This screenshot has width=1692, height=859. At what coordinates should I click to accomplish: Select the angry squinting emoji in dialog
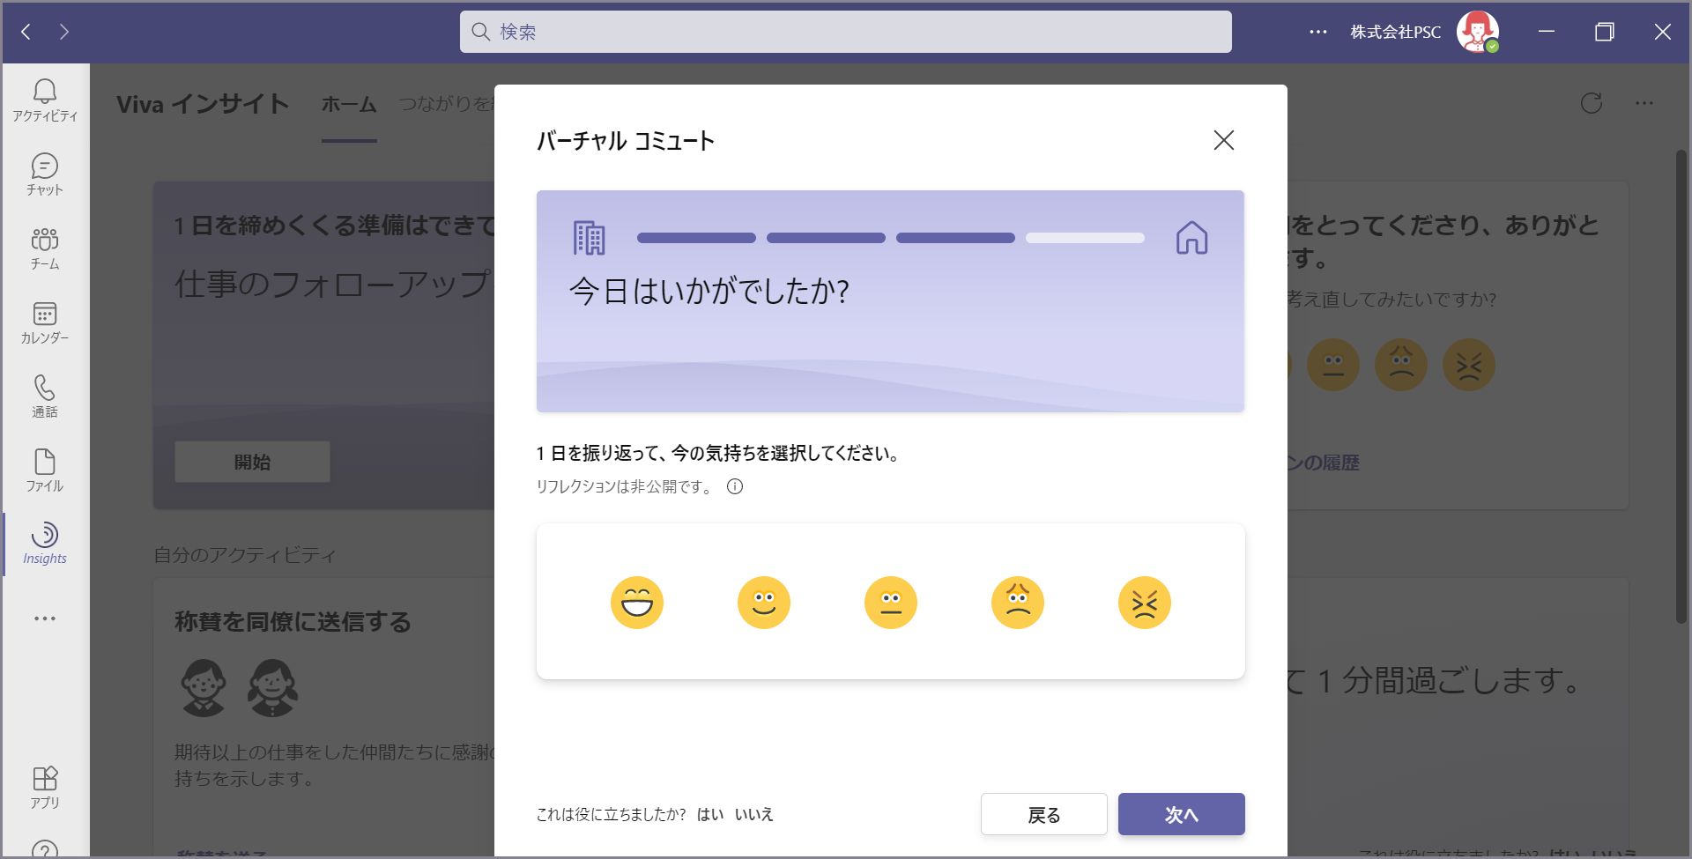(x=1145, y=603)
